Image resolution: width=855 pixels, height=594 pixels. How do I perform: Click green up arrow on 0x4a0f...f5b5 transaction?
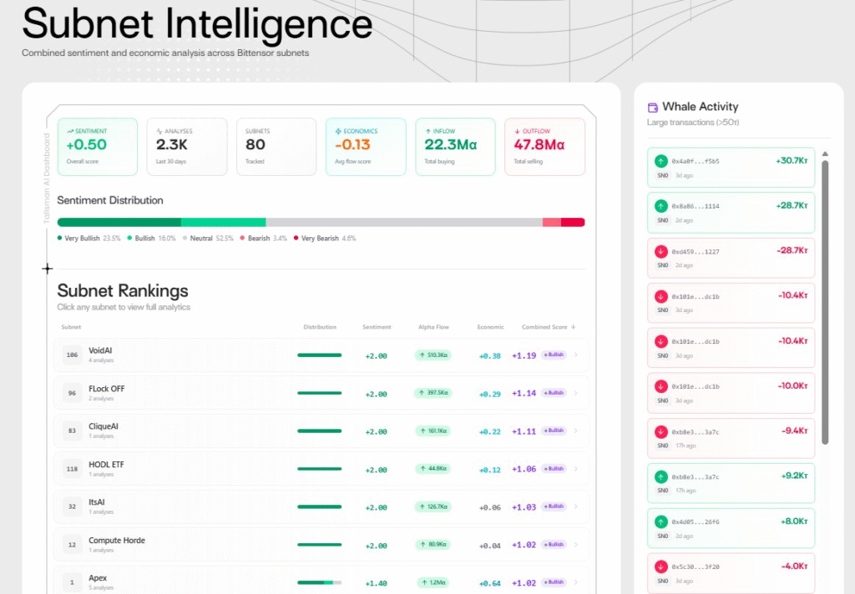point(661,161)
